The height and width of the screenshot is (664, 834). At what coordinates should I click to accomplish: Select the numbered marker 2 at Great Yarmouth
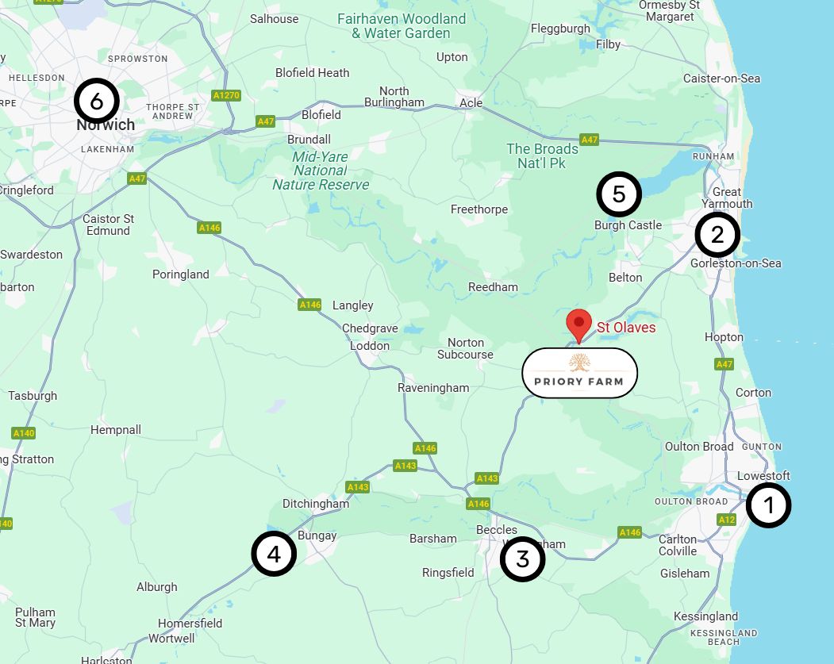717,235
